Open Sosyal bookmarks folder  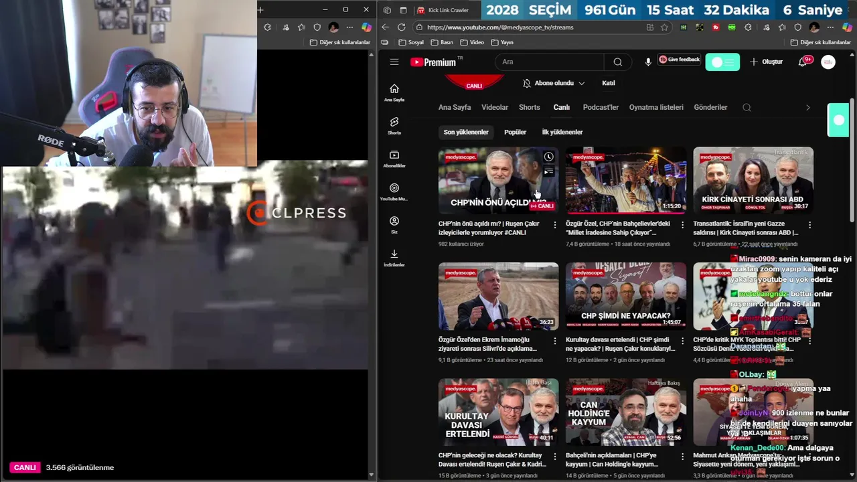[411, 42]
